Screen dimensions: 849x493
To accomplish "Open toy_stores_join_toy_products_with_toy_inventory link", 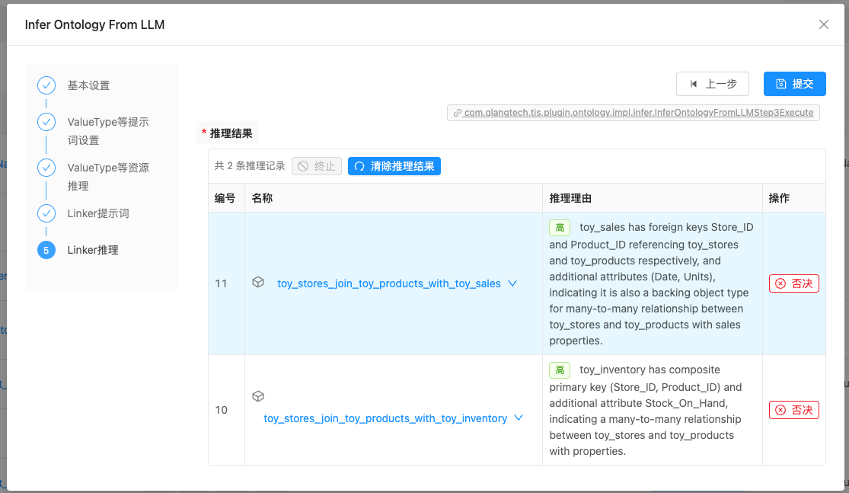I will (385, 418).
